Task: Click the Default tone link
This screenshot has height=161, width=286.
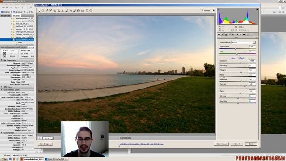Action: [x=241, y=58]
